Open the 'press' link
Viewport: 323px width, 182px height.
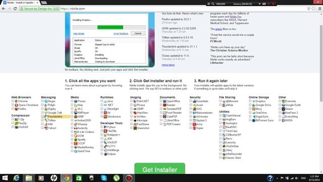[x=219, y=29]
